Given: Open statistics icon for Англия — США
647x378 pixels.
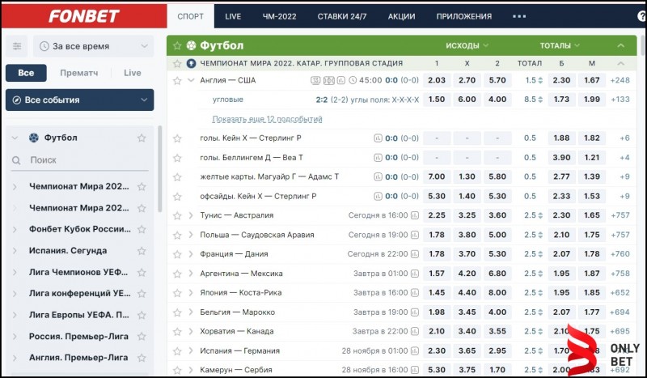Looking at the screenshot, I should (x=340, y=80).
